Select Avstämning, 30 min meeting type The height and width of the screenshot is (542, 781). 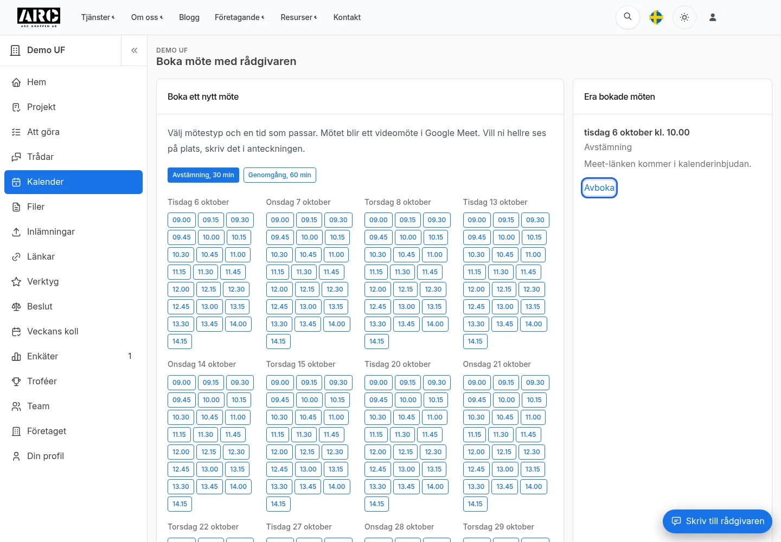pyautogui.click(x=203, y=175)
